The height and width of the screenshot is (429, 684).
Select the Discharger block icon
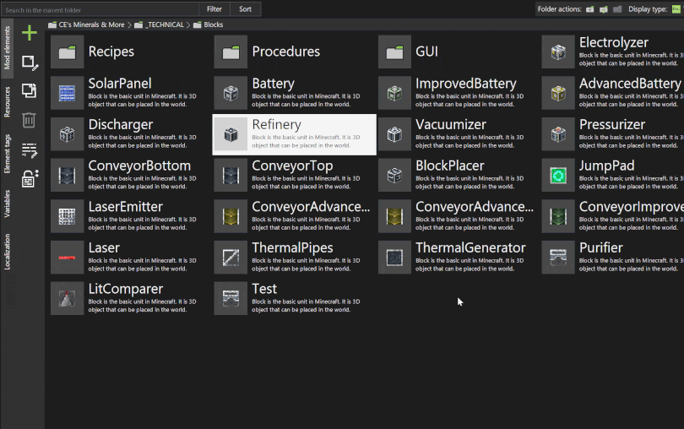point(68,134)
